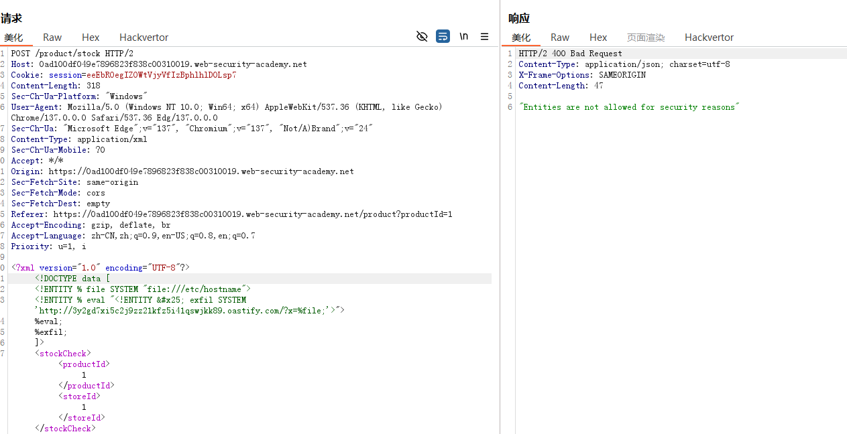847x434 pixels.
Task: Switch to response Raw tab
Action: [560, 38]
